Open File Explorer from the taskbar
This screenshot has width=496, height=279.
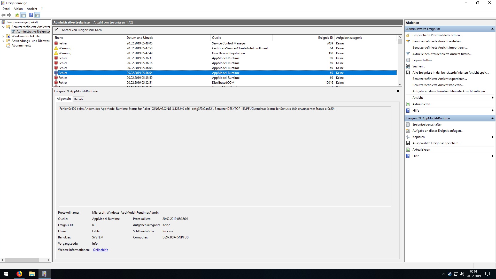32,274
